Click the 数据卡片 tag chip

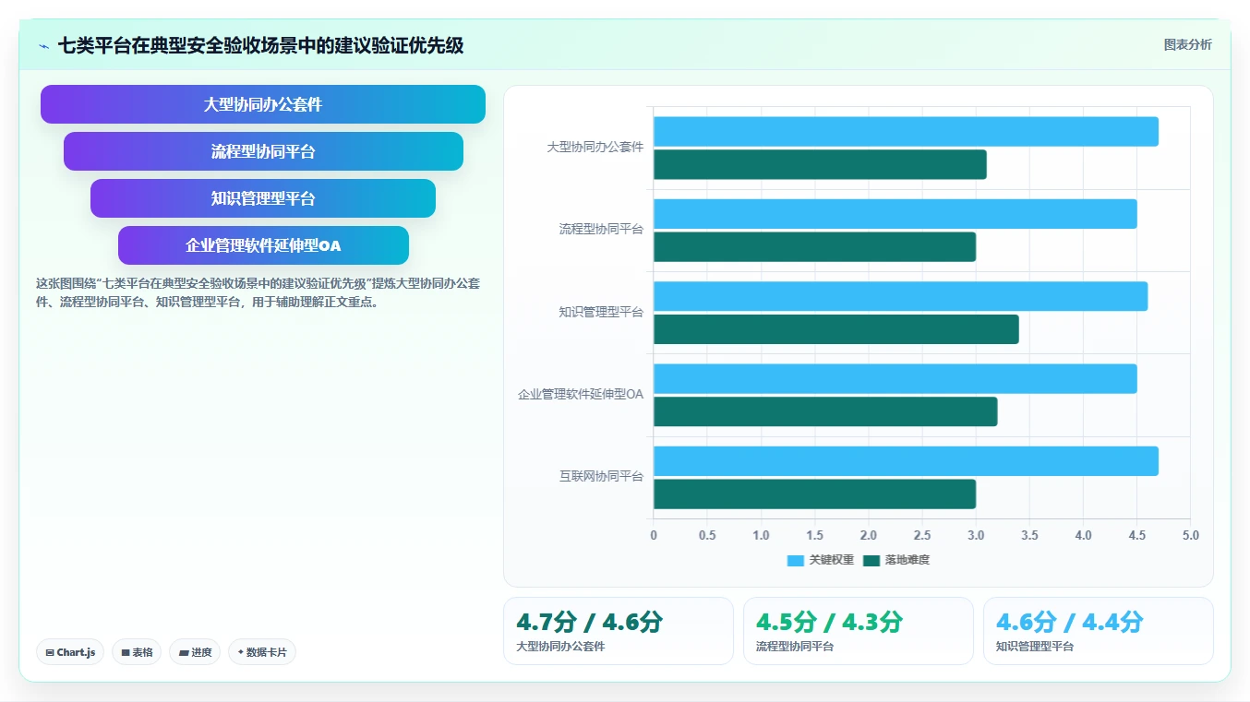pos(262,652)
